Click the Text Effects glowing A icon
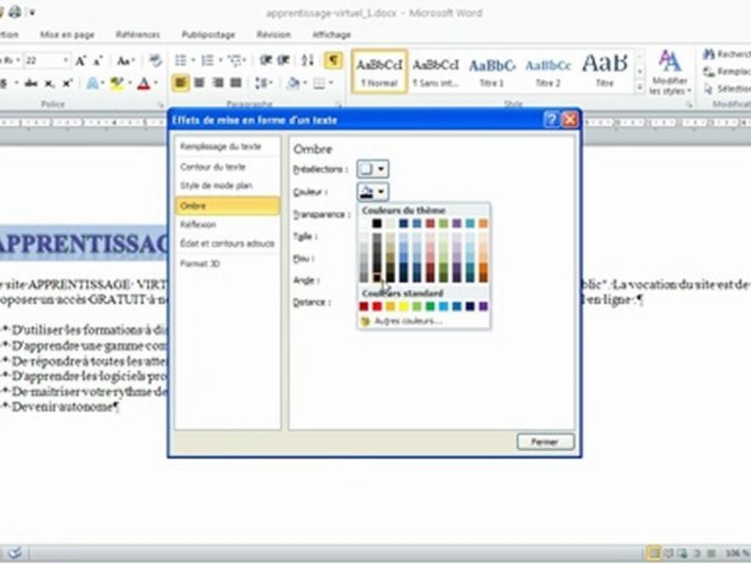751x563 pixels. coord(93,84)
